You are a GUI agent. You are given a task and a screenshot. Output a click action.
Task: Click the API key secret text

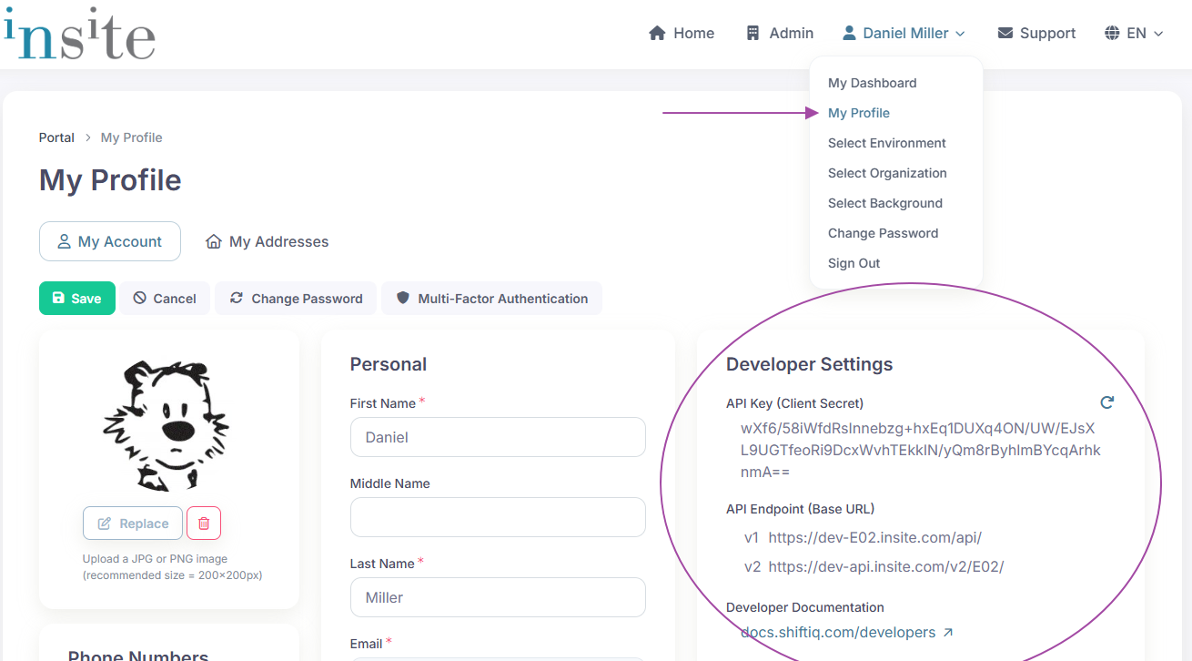[x=921, y=450]
